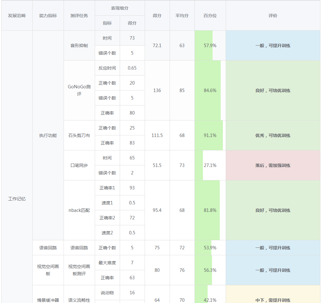Viewport: 322px width, 303px height.
Task: Click the 最大难度 indicator cell
Action: click(x=107, y=263)
